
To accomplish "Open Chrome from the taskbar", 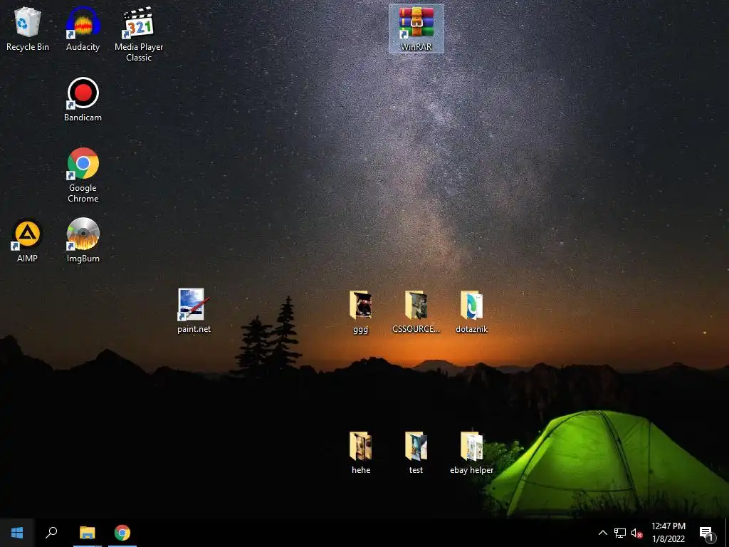I will (x=122, y=533).
